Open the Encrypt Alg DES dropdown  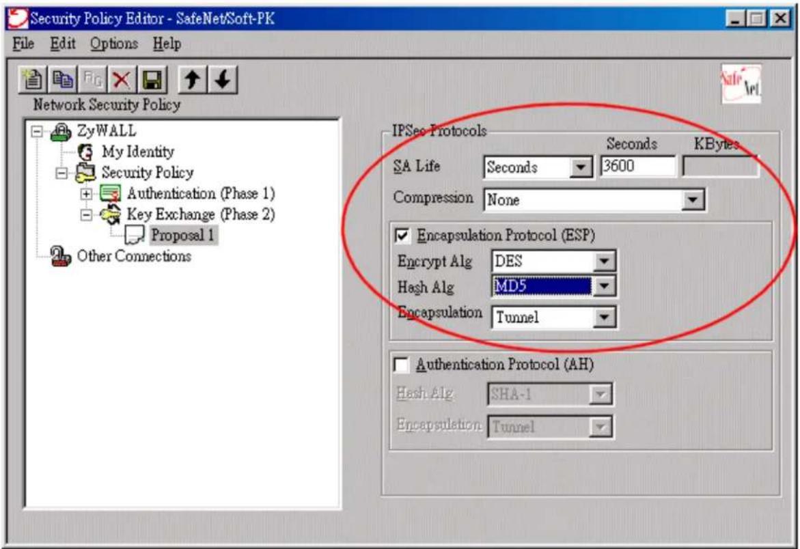pos(603,262)
